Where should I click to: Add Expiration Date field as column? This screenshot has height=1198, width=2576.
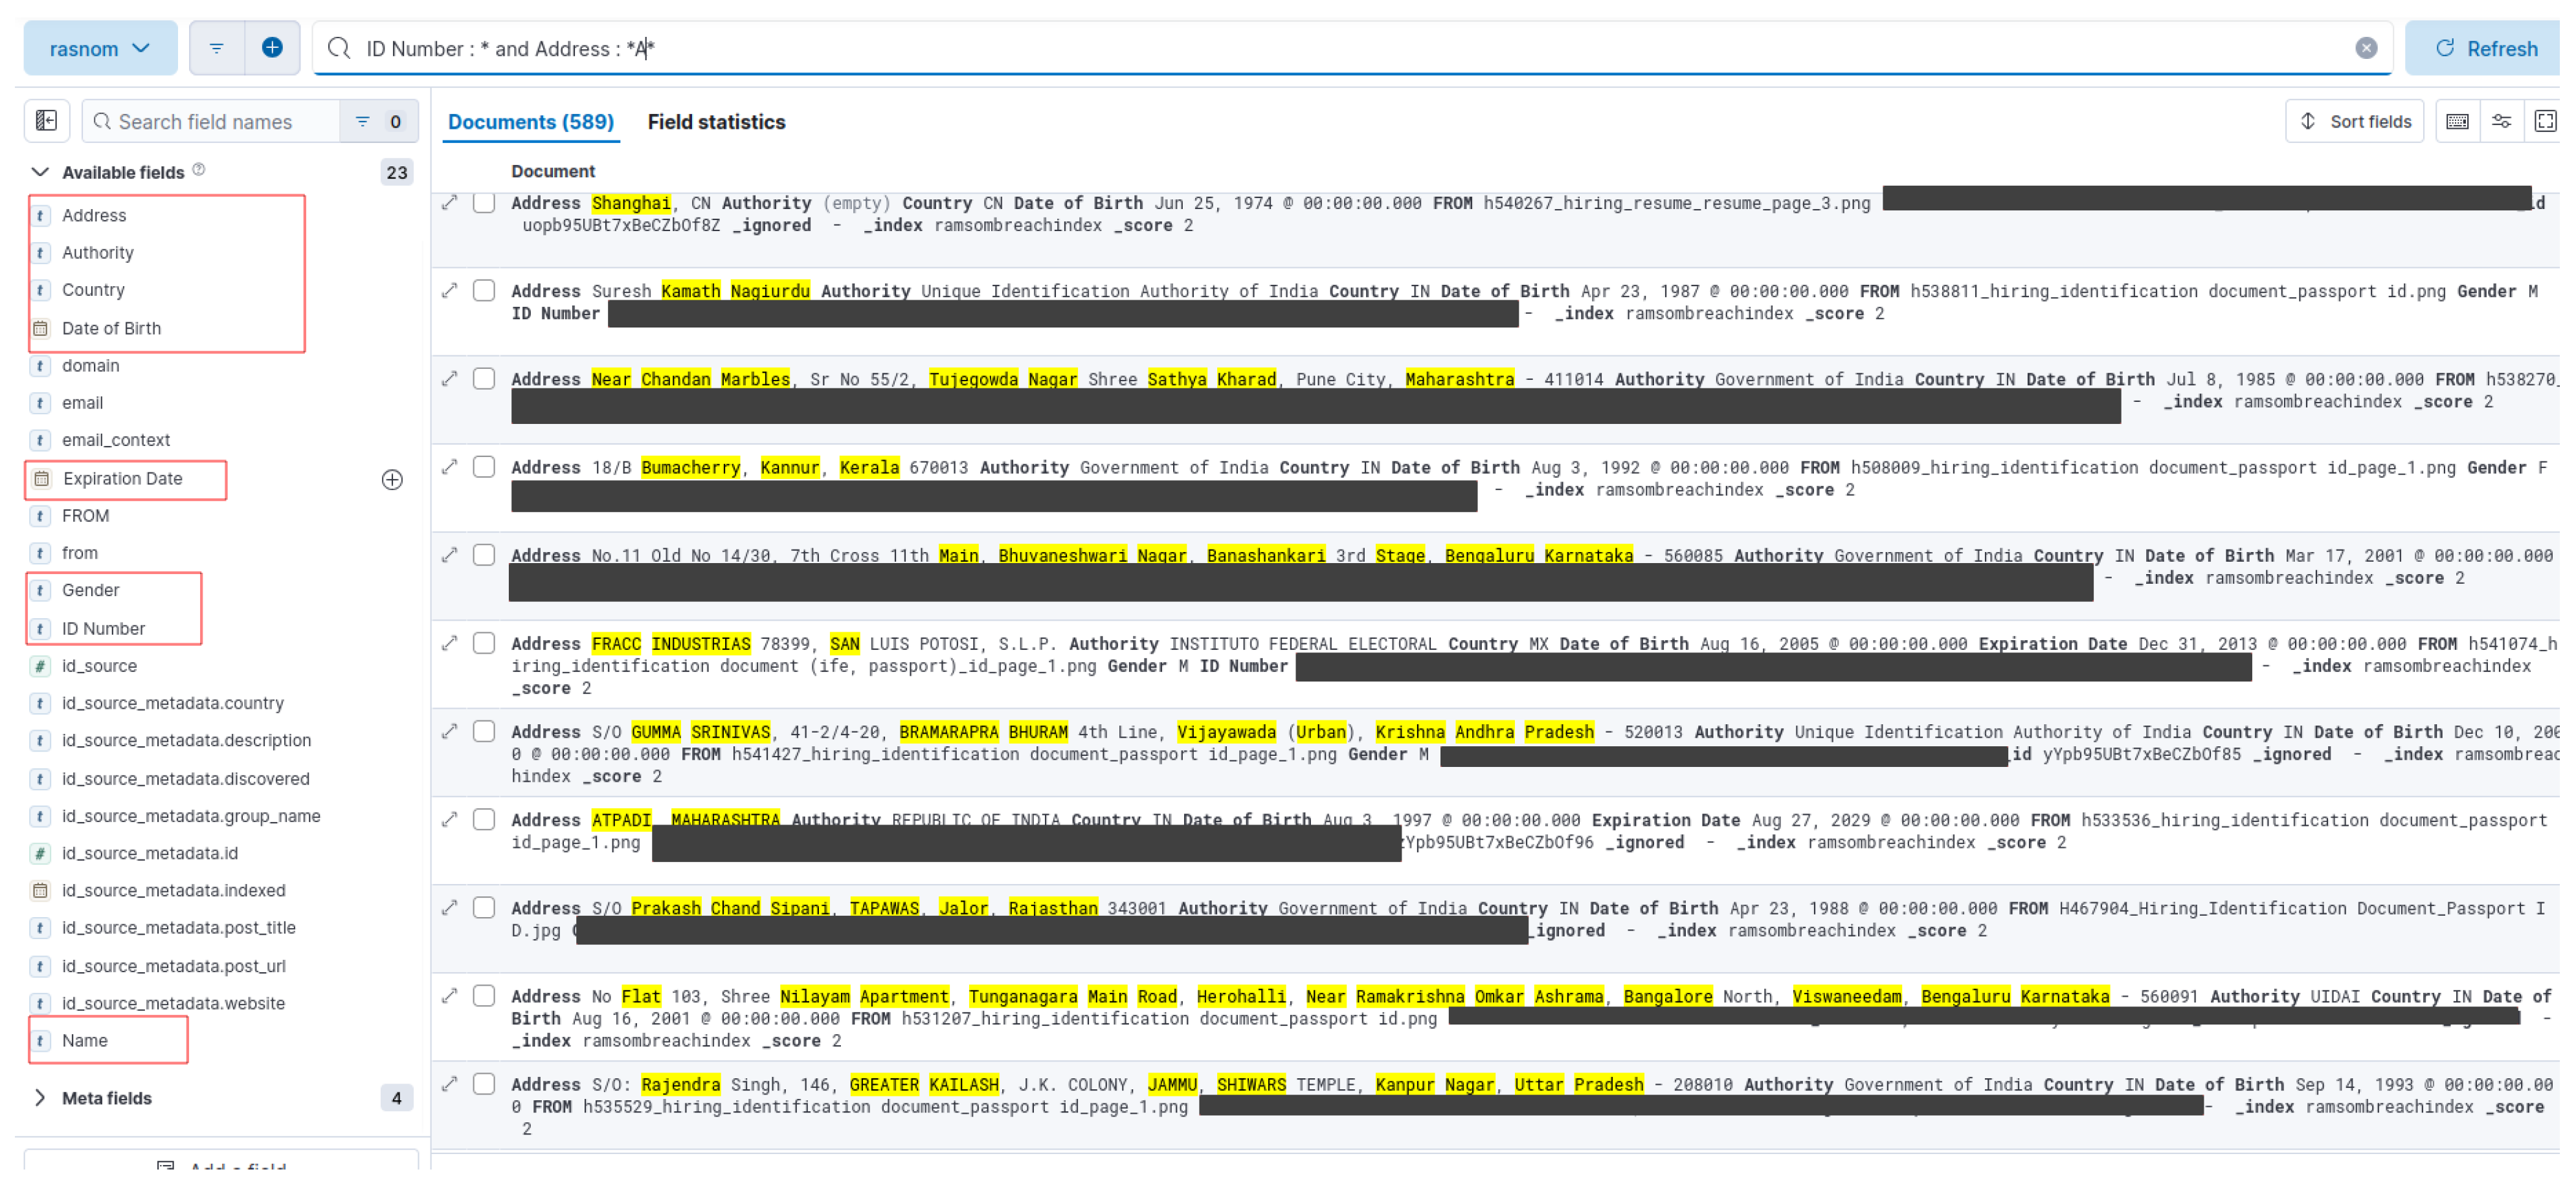[392, 480]
